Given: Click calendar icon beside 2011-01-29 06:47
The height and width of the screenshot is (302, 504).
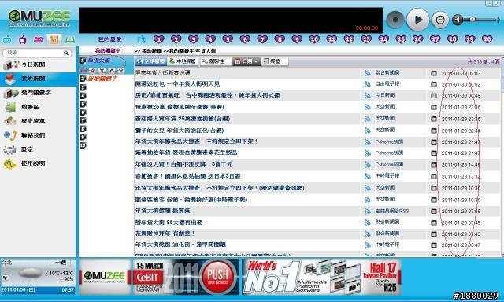Looking at the screenshot, I should click(x=434, y=245).
